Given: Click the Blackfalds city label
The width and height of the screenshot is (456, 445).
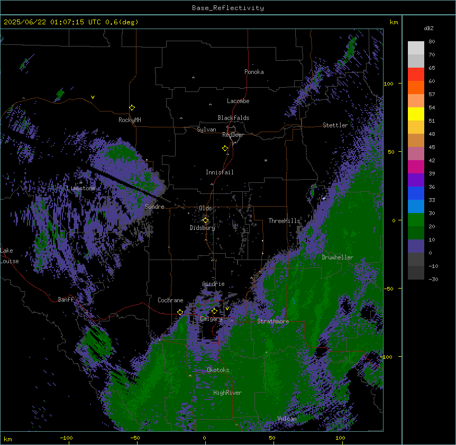Looking at the screenshot, I should click(x=233, y=118).
